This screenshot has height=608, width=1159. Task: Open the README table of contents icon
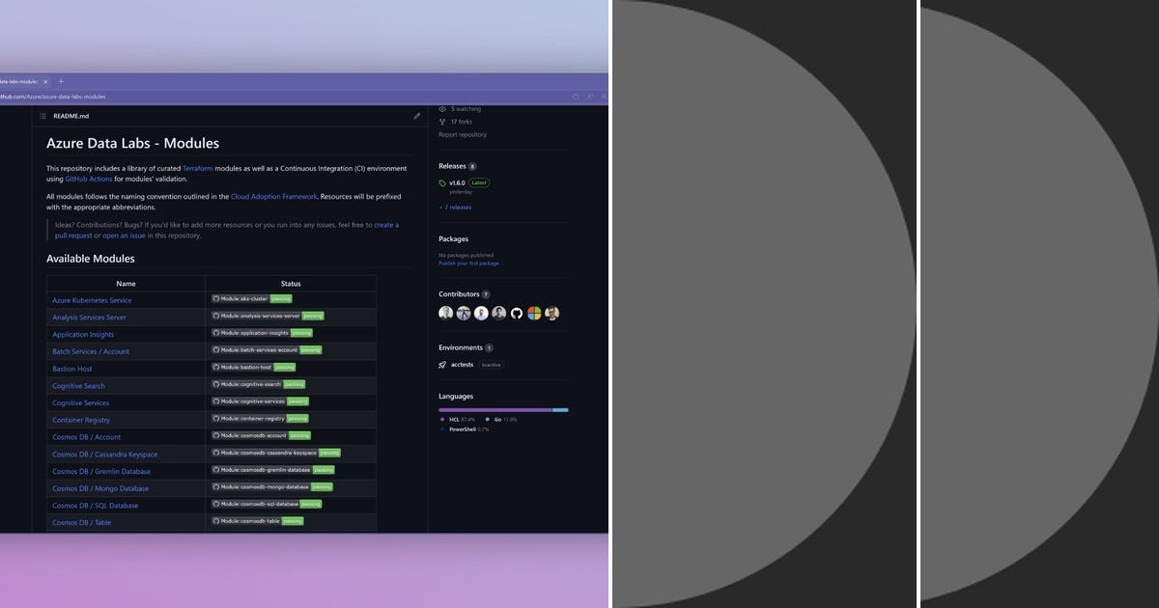[42, 116]
